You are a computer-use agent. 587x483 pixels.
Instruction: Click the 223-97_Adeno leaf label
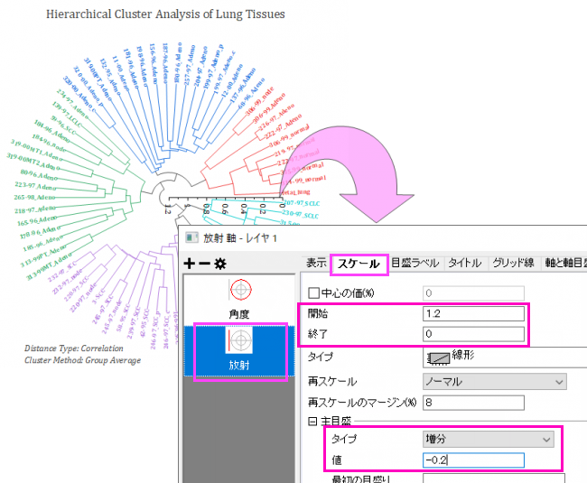(x=35, y=186)
